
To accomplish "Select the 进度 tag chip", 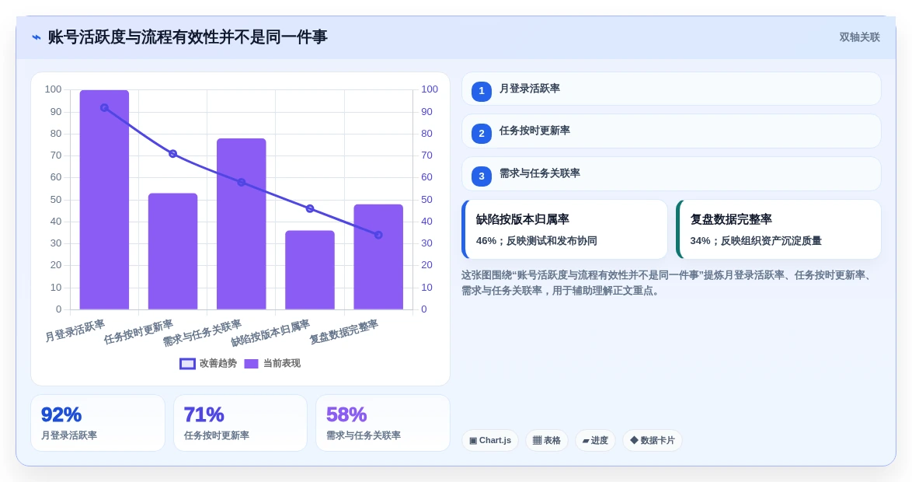I will pyautogui.click(x=595, y=440).
